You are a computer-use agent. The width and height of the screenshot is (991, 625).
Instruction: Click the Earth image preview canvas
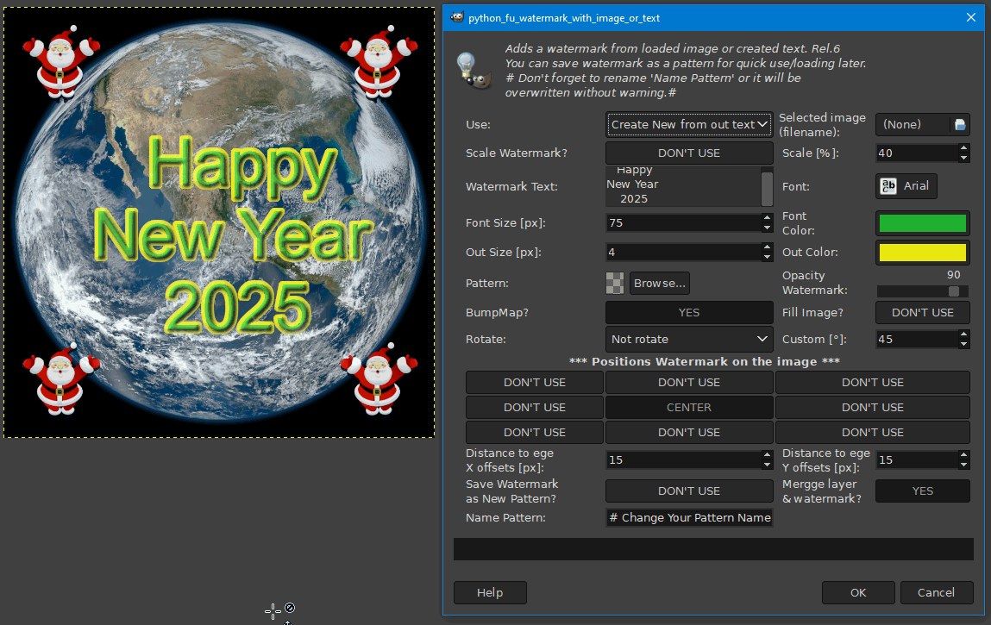pos(219,222)
